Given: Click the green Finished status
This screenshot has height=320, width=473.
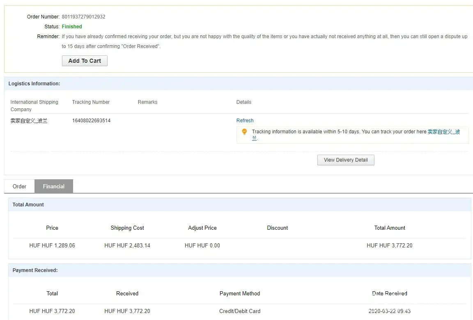Looking at the screenshot, I should pyautogui.click(x=72, y=27).
